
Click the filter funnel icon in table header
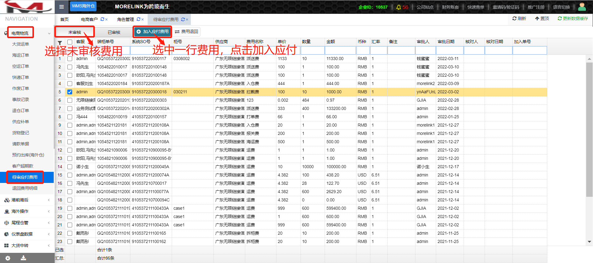[x=60, y=42]
